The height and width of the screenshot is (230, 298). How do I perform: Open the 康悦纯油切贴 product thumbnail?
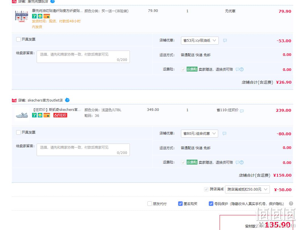pyautogui.click(x=22, y=16)
